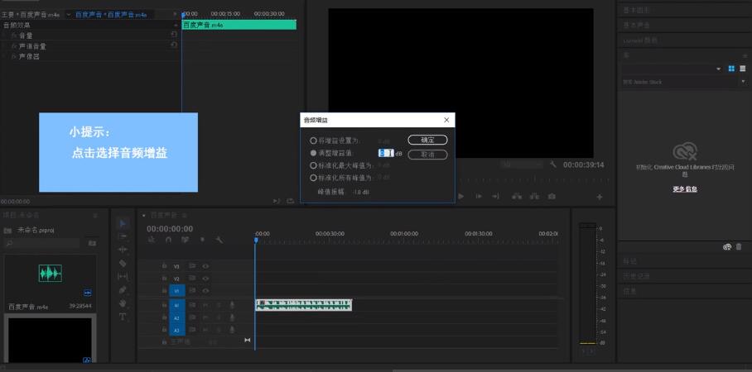Step forward one frame in Program monitor
The height and width of the screenshot is (372, 752).
[478, 196]
